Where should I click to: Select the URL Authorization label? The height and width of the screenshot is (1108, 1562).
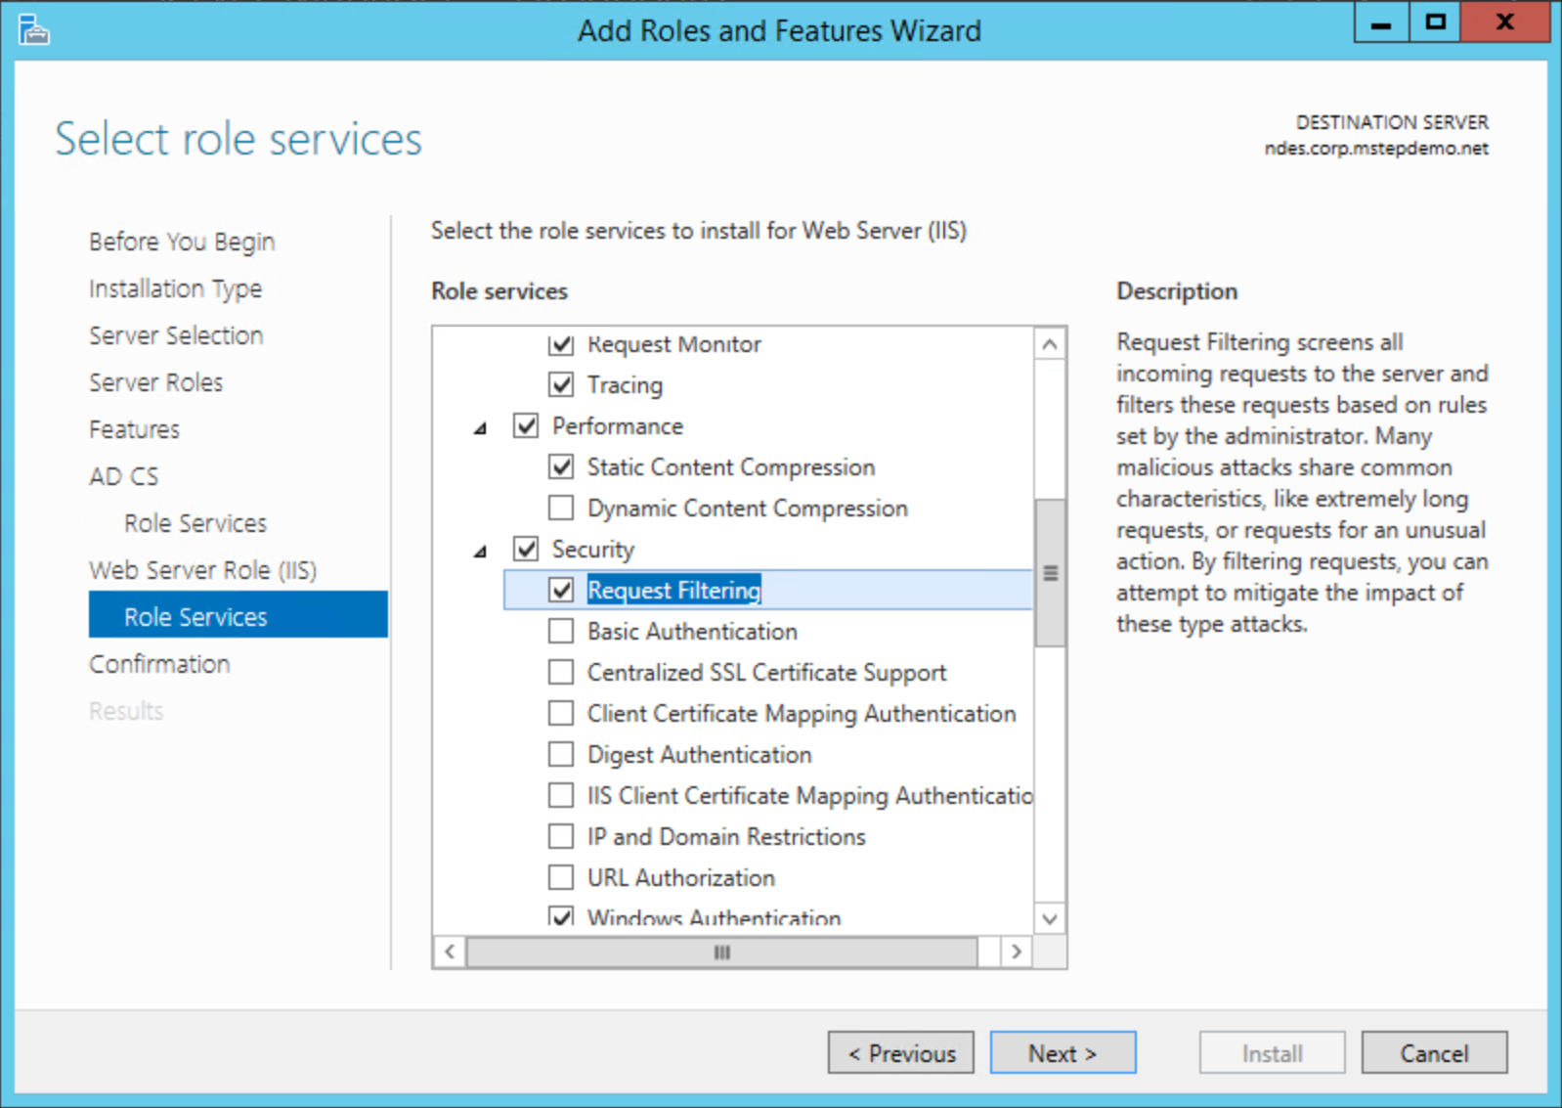click(681, 878)
